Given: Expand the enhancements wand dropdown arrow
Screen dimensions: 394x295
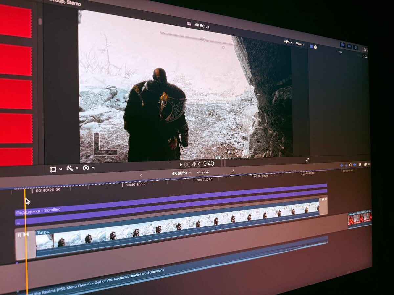Looking at the screenshot, I should click(77, 168).
